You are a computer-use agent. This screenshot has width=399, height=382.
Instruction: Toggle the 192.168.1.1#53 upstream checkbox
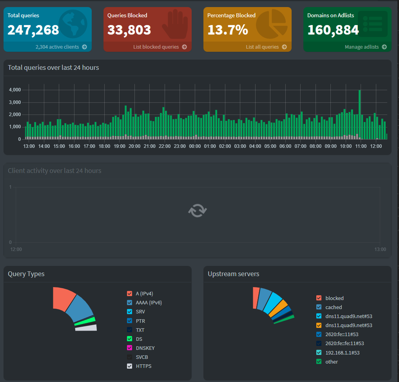coord(318,352)
